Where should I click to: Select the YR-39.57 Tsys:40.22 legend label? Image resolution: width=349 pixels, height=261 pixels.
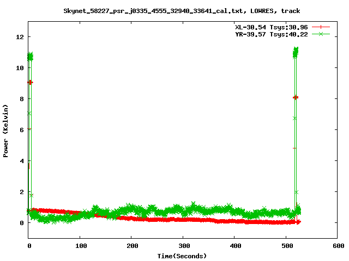coord(272,34)
